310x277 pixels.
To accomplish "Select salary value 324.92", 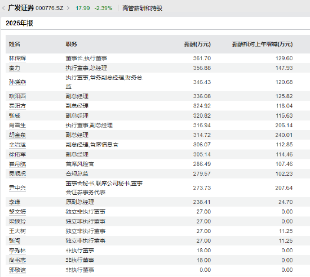I will tap(202, 106).
